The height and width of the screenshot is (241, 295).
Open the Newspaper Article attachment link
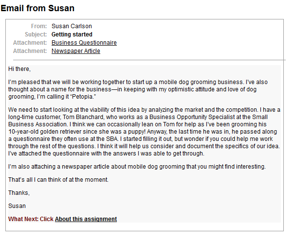[75, 51]
